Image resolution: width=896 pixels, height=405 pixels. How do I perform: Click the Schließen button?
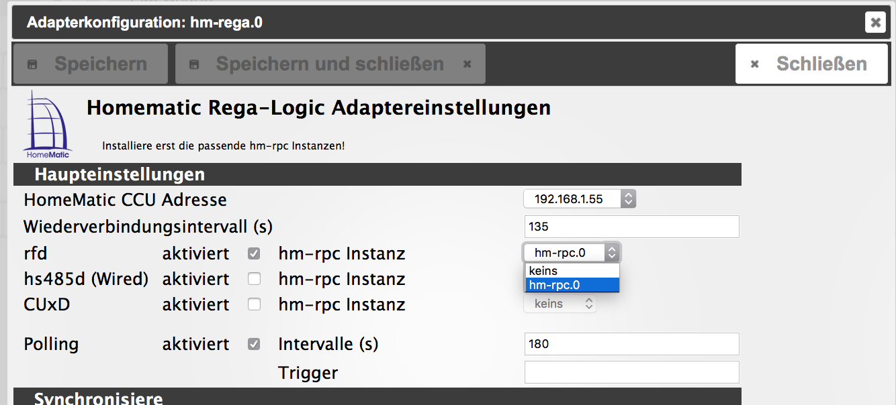pyautogui.click(x=811, y=64)
